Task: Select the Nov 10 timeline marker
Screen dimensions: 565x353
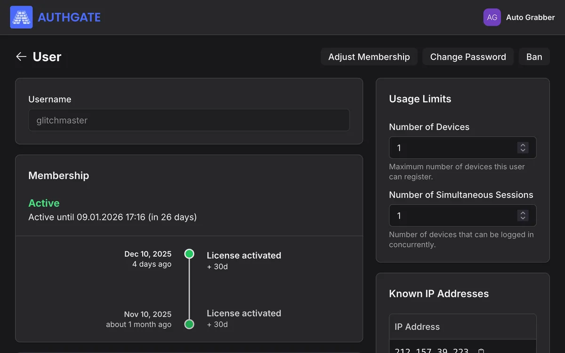Action: pyautogui.click(x=189, y=324)
